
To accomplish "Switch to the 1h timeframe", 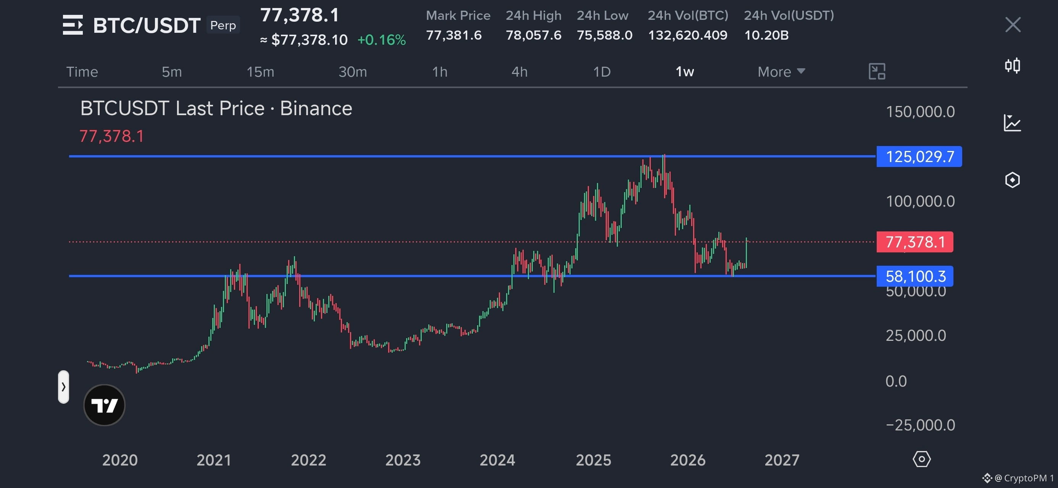I will click(439, 72).
